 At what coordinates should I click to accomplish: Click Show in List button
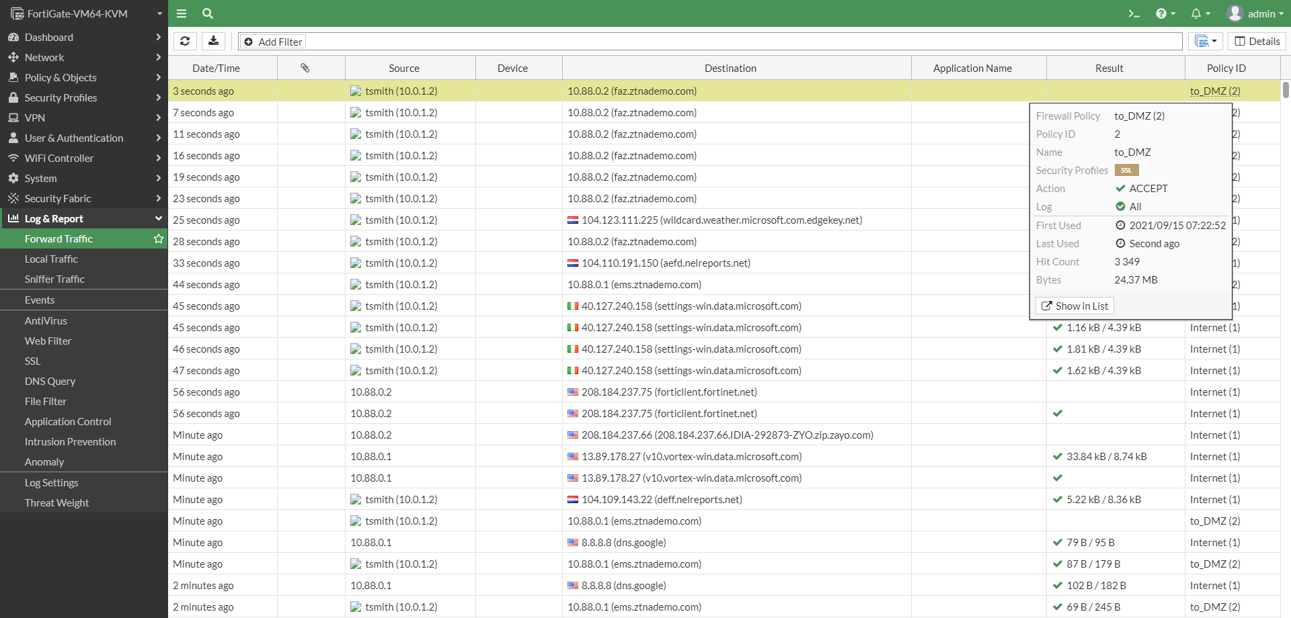click(x=1074, y=306)
